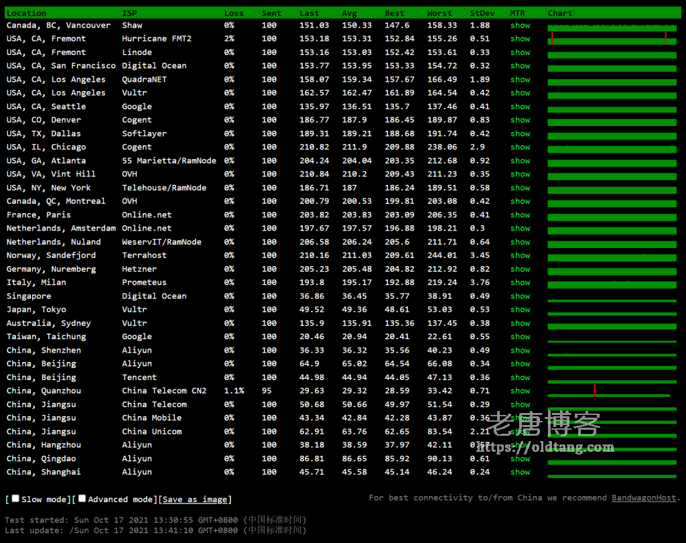Select the '244.01' worst latency value
The image size is (686, 543).
(442, 255)
